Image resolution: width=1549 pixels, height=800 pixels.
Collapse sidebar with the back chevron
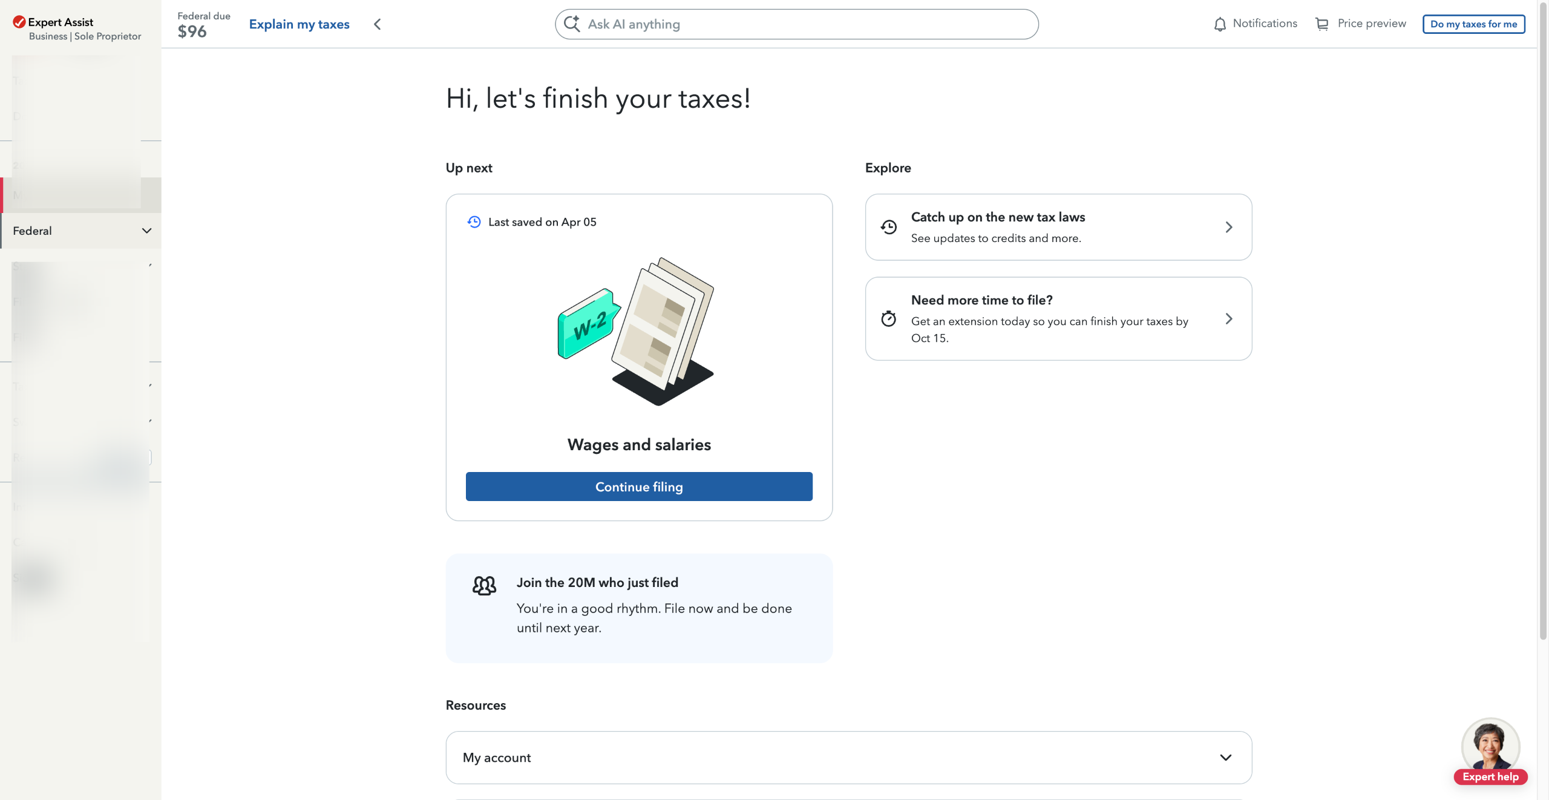(378, 24)
